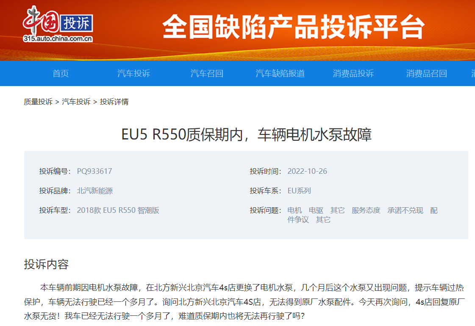Click the 质量投诉 breadcrumb link
The width and height of the screenshot is (475, 326).
point(38,102)
